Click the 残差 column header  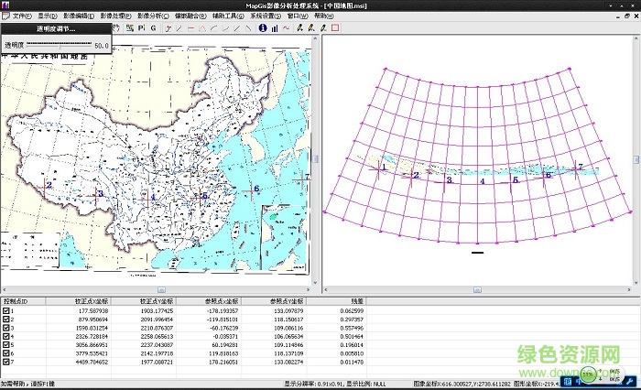click(x=355, y=300)
